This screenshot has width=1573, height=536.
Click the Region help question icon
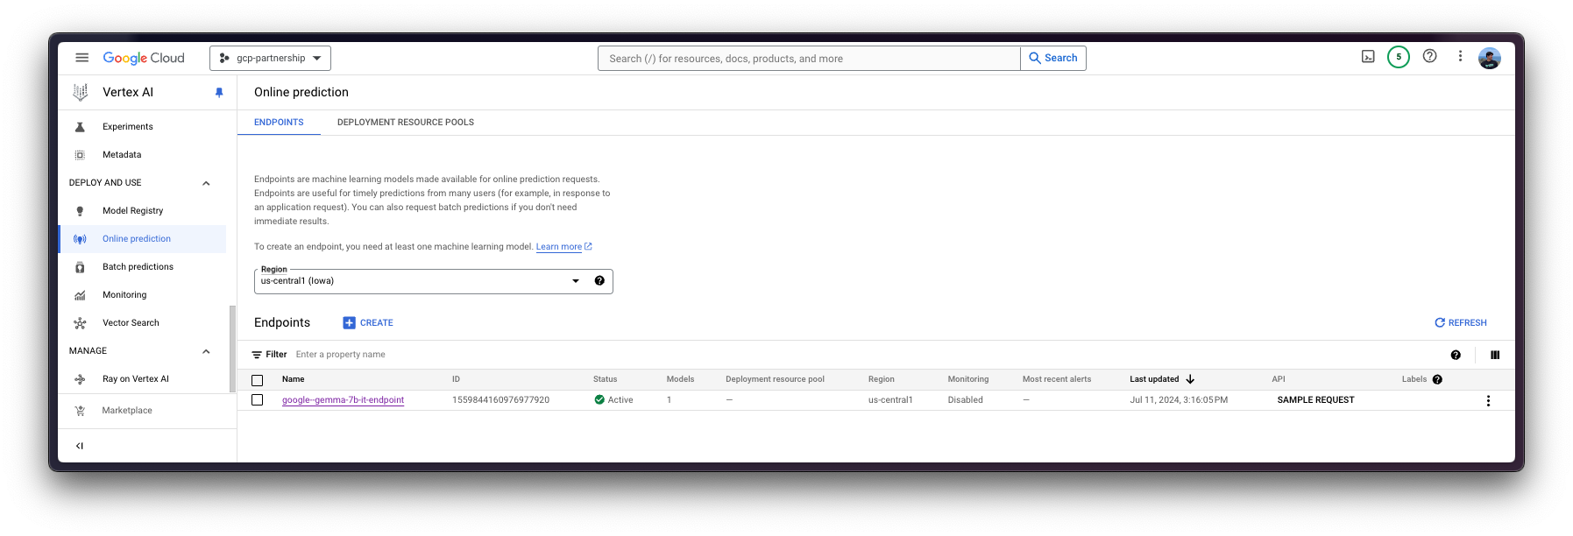599,281
